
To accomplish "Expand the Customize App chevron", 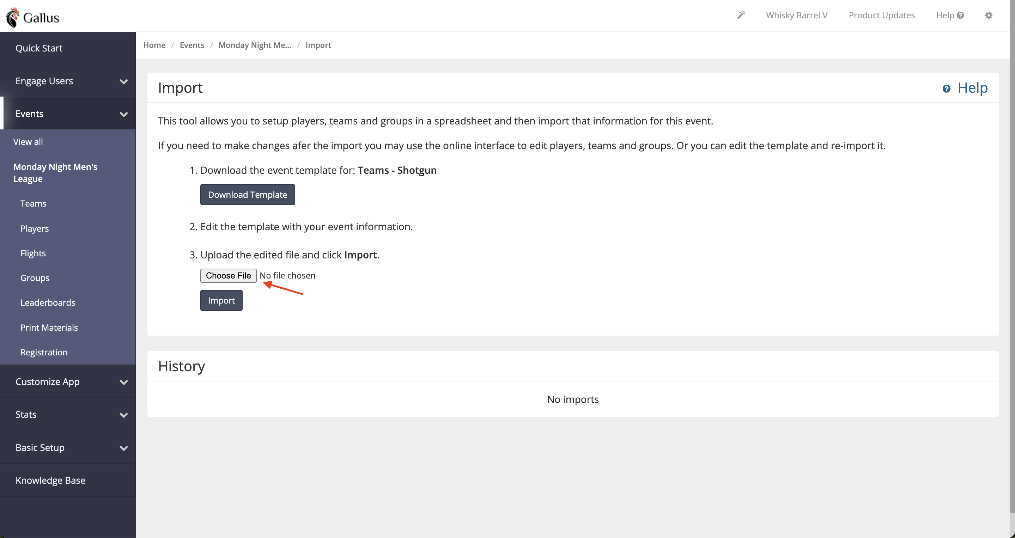I will coord(124,382).
